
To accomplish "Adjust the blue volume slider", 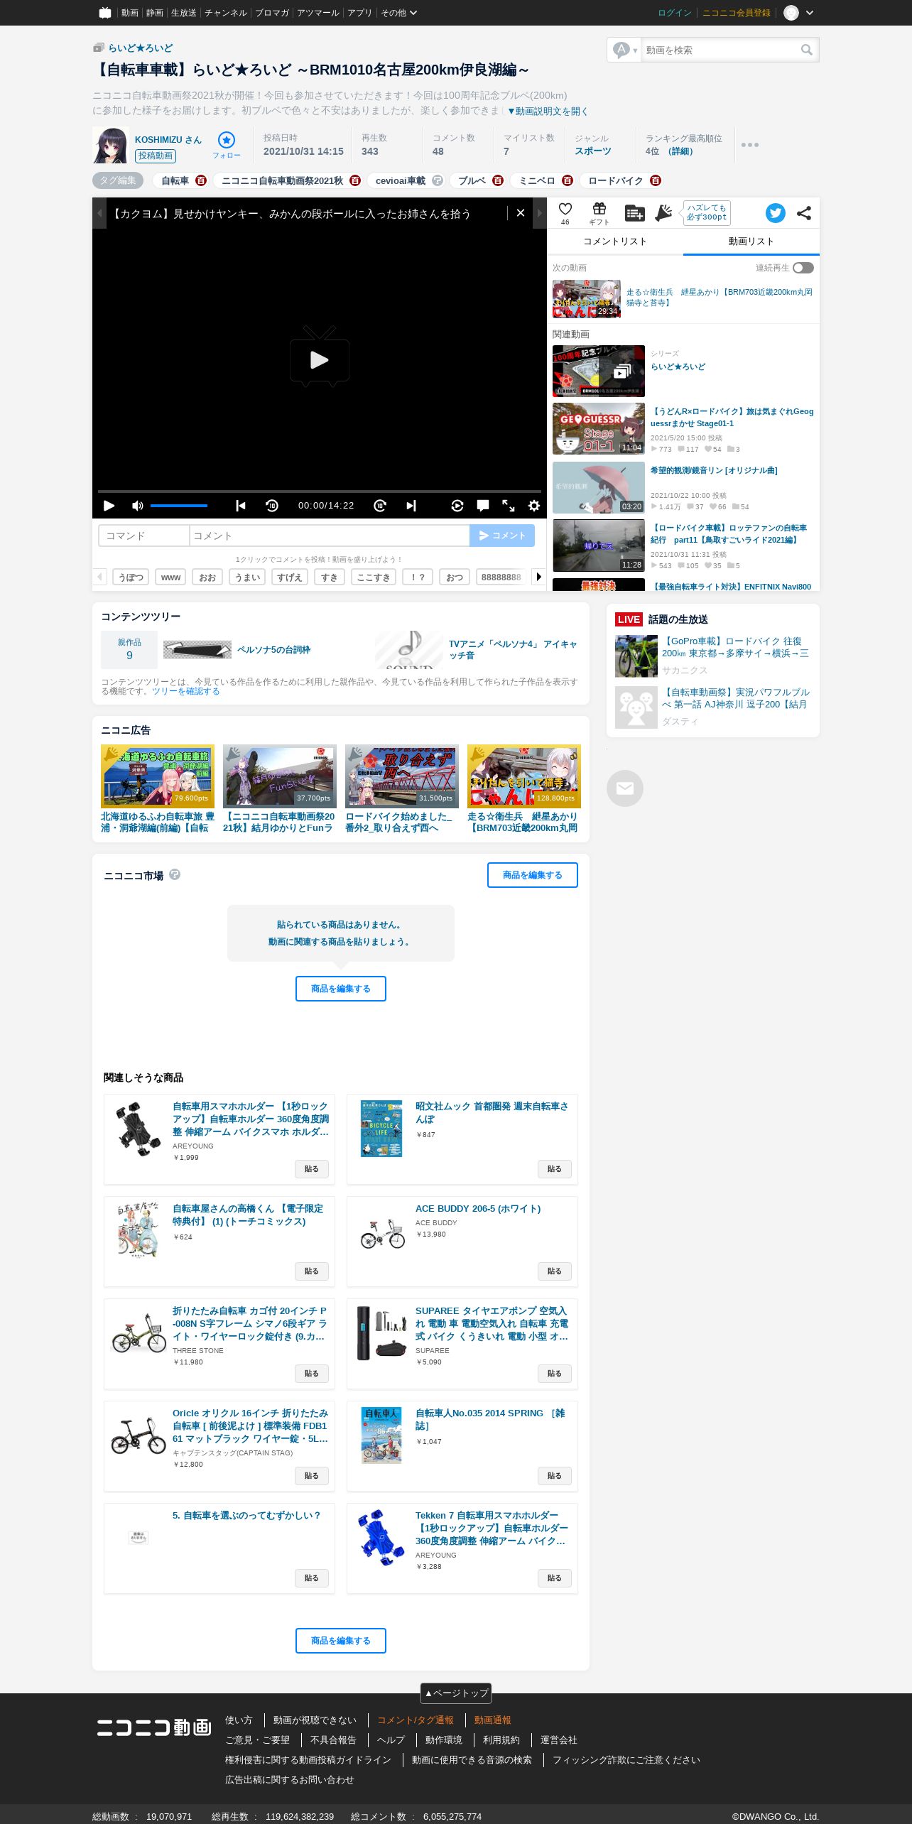I will [179, 506].
